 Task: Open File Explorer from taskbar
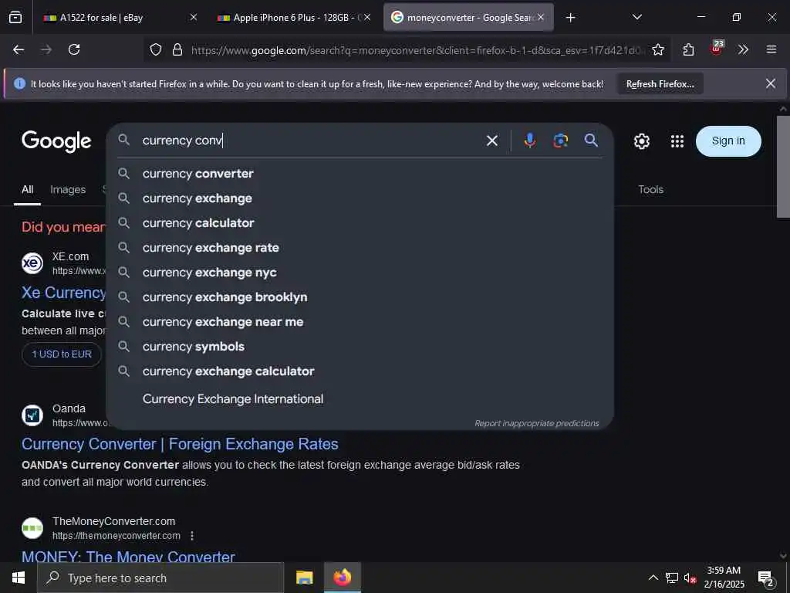(304, 578)
